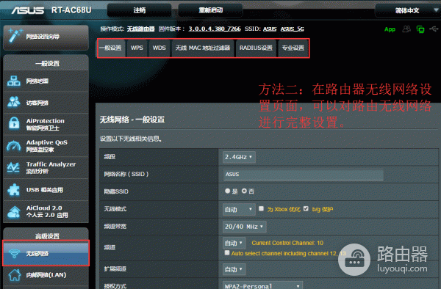441x289 pixels.
Task: Open the Traffic Analyzer menu label
Action: pos(51,167)
